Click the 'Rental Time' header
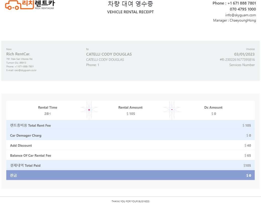 coord(48,107)
